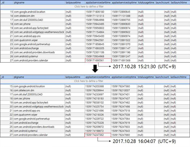
Task: Select com.android.systemui row in the upper grid
Action: point(95,57)
